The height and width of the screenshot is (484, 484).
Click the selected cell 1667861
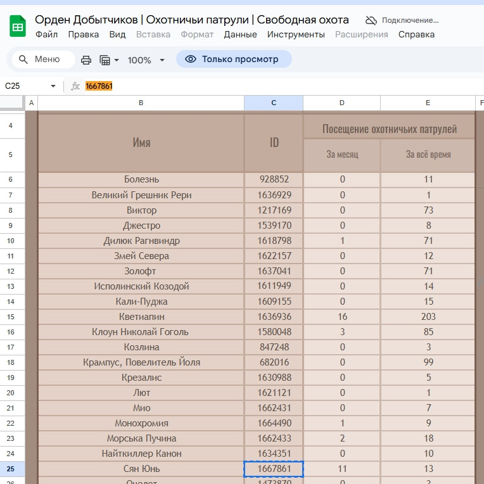pyautogui.click(x=274, y=469)
